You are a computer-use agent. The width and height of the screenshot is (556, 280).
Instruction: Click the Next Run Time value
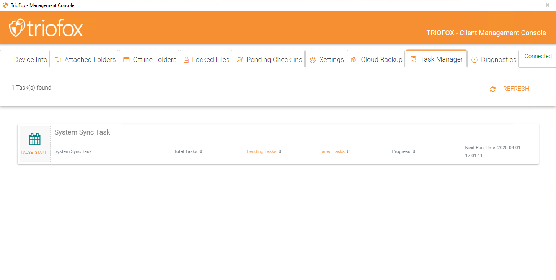pos(492,151)
